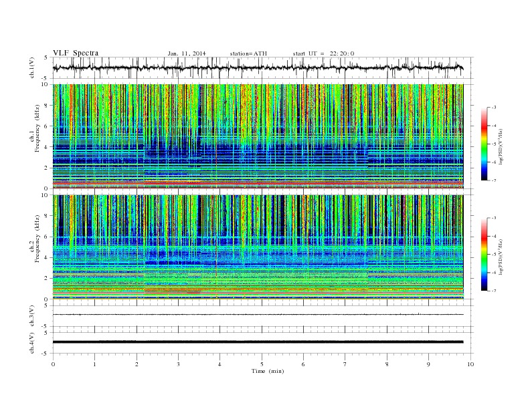
Task: Click the ch.1 spectrogram panel
Action: 258,136
